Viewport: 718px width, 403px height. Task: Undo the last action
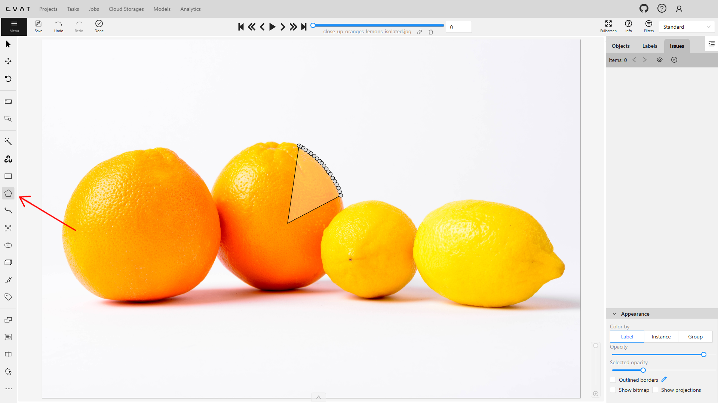(x=59, y=26)
